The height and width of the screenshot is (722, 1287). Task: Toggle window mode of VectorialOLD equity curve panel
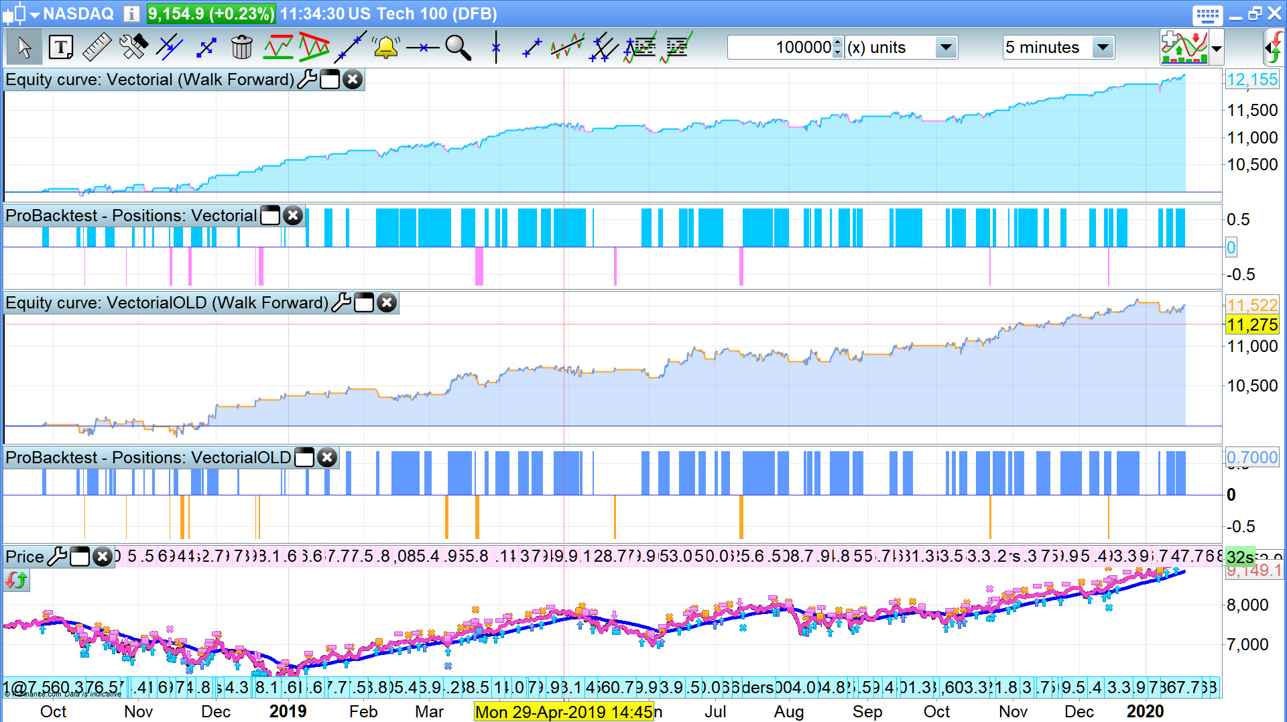(364, 303)
